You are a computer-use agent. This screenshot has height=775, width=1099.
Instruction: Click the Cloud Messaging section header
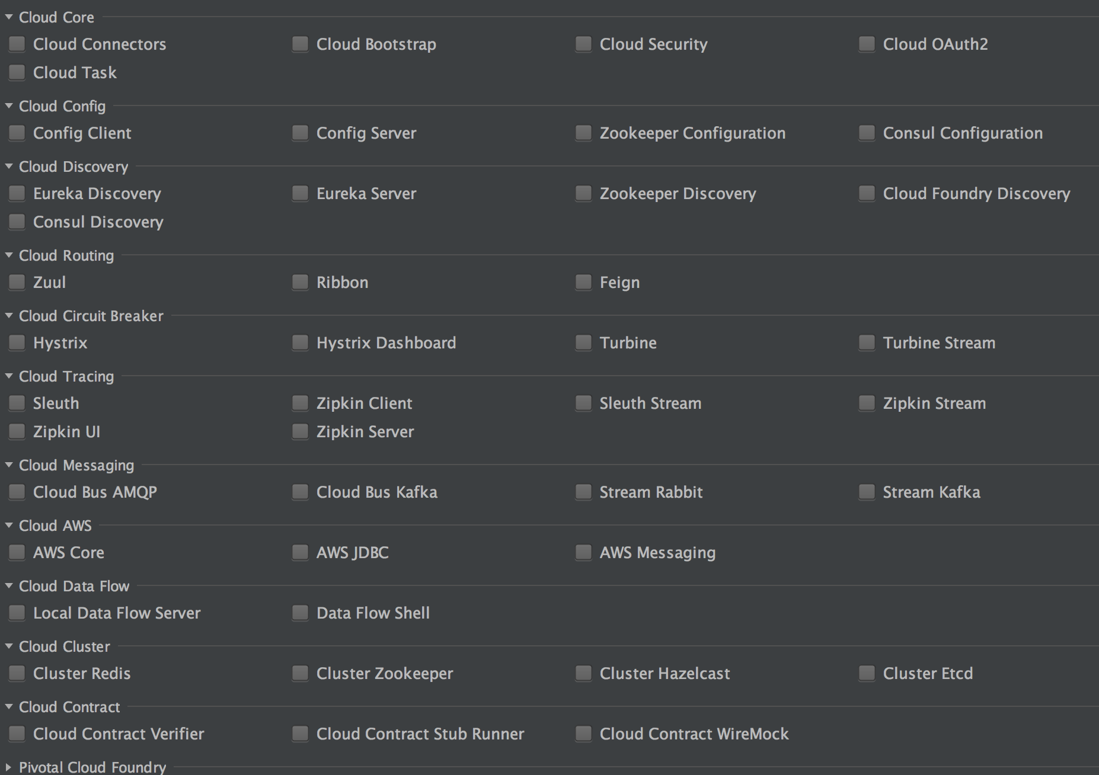click(x=76, y=465)
